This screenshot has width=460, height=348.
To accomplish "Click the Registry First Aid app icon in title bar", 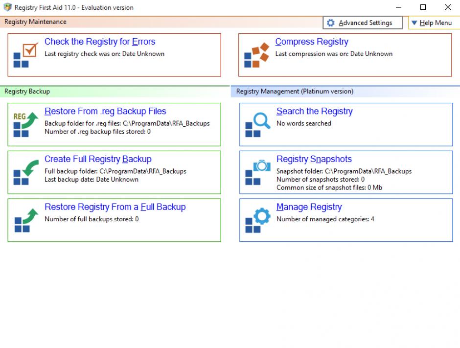I will tap(8, 7).
